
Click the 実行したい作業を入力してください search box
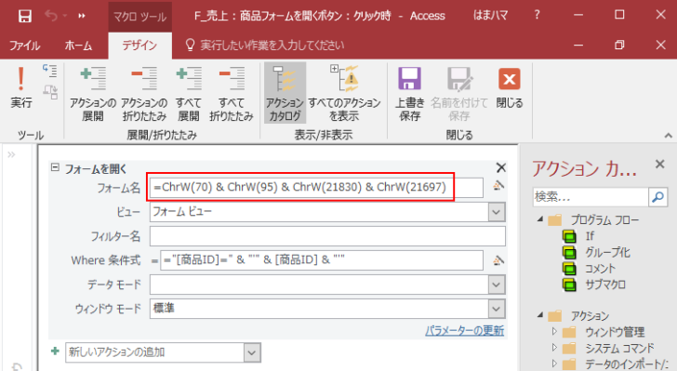point(272,46)
